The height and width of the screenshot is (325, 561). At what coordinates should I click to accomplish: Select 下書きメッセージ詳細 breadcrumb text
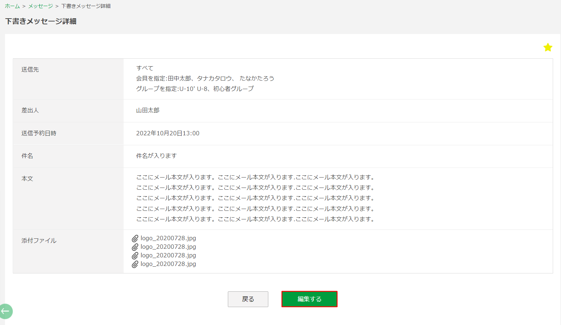click(x=86, y=6)
